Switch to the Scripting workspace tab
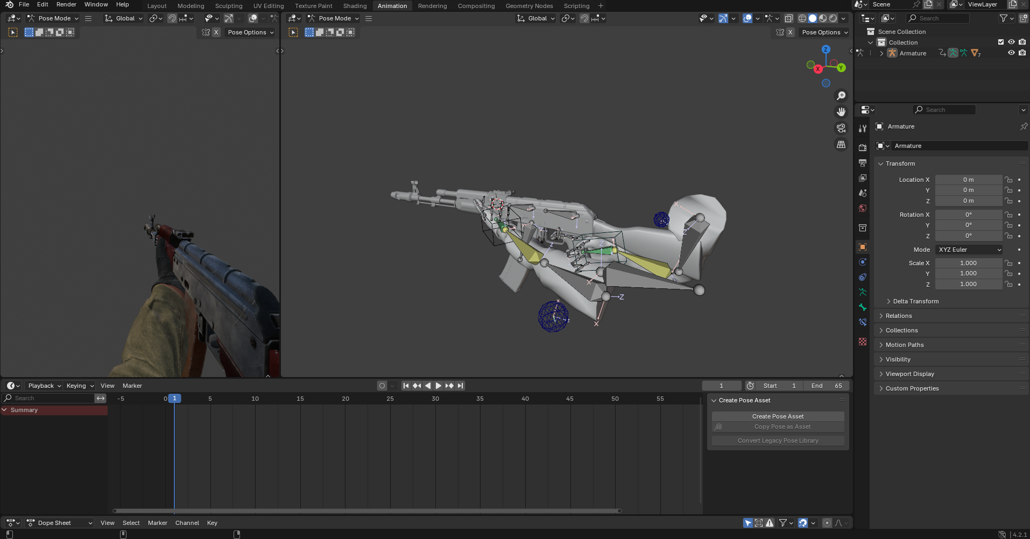Image resolution: width=1030 pixels, height=539 pixels. (576, 6)
